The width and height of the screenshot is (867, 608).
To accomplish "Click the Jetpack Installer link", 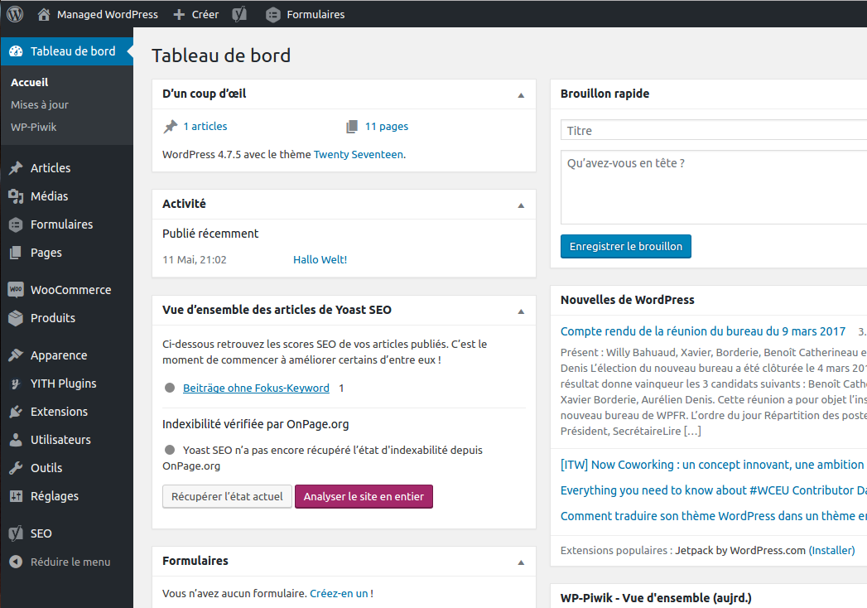I will (831, 551).
